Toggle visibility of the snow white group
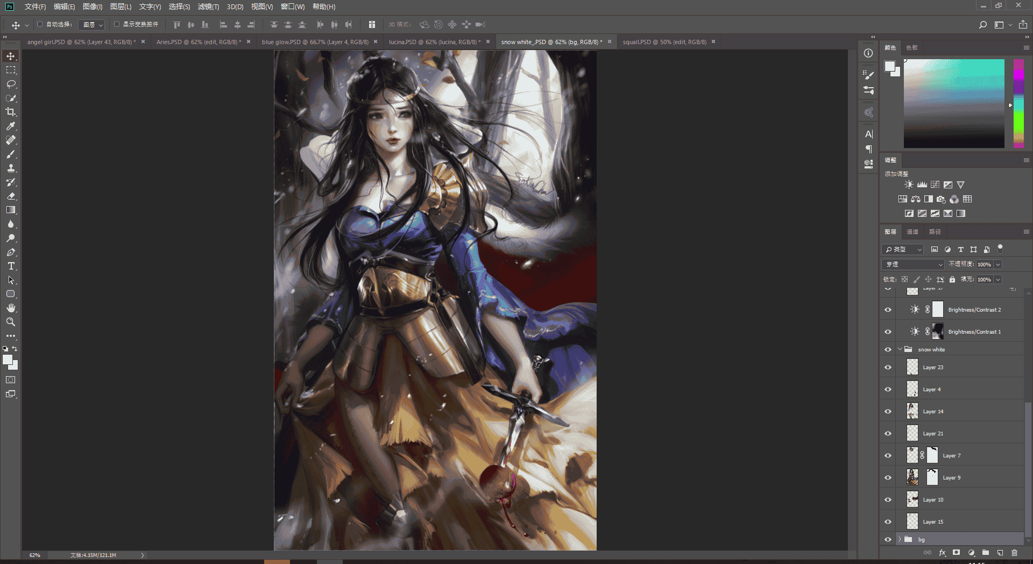This screenshot has width=1033, height=564. click(x=888, y=350)
